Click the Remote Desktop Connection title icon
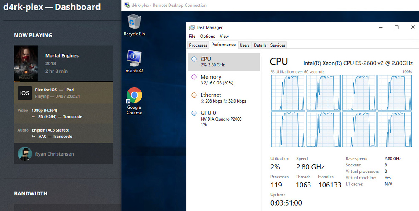Viewport: 419px width, 211px height. tap(127, 5)
